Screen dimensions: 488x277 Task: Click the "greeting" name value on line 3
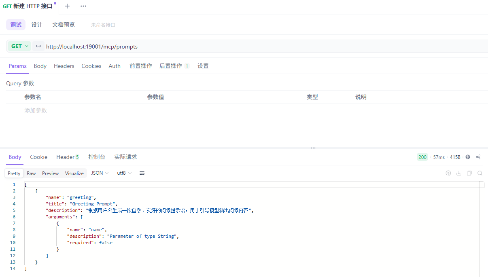(81, 197)
